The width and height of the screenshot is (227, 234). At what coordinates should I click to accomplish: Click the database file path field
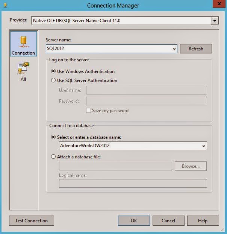[115, 166]
